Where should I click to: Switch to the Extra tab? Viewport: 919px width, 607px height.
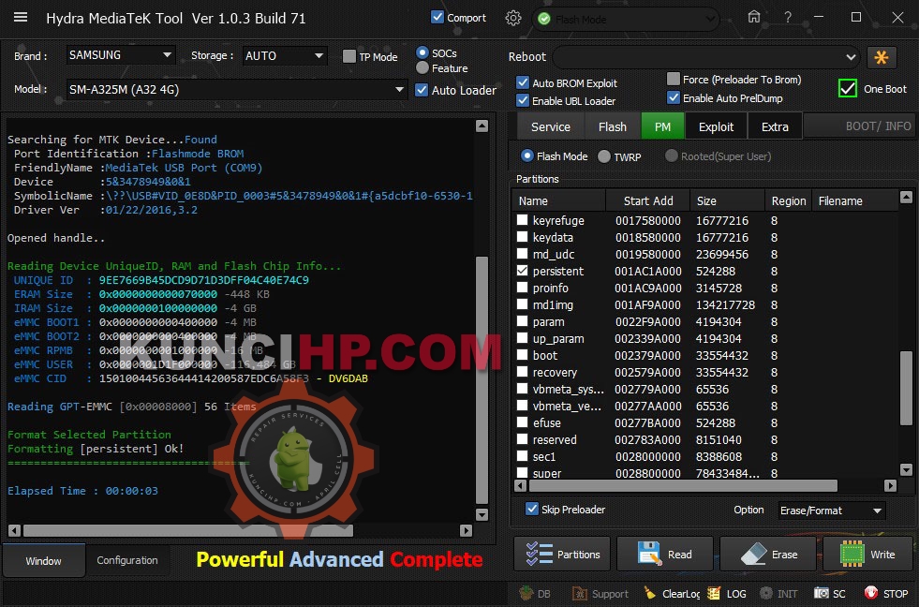(775, 126)
